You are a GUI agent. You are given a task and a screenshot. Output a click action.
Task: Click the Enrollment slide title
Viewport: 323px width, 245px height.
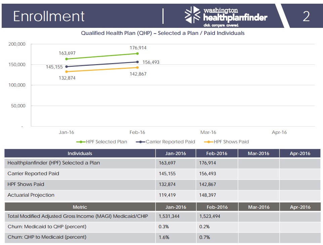(49, 16)
